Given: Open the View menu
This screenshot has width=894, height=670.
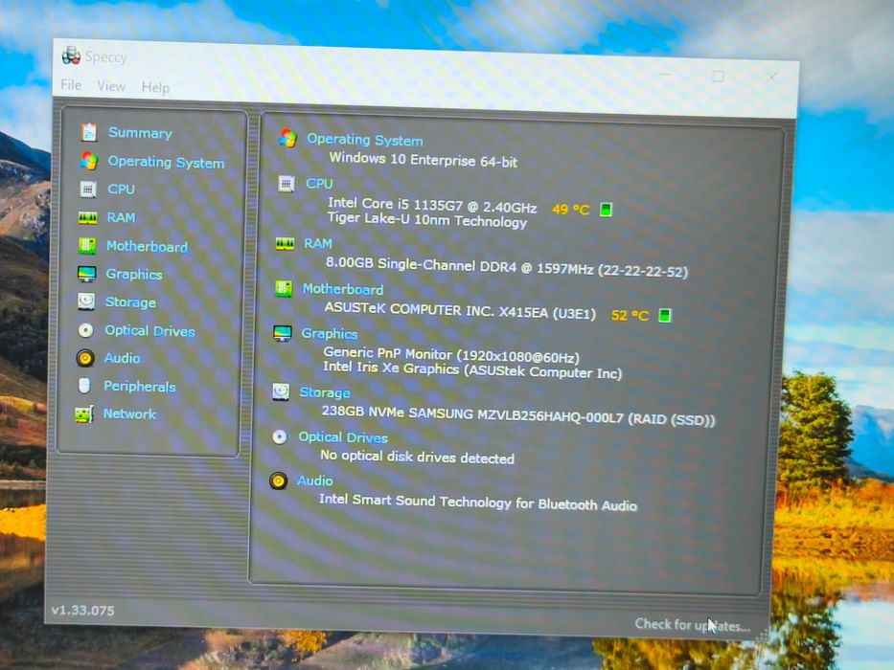Looking at the screenshot, I should click(111, 86).
